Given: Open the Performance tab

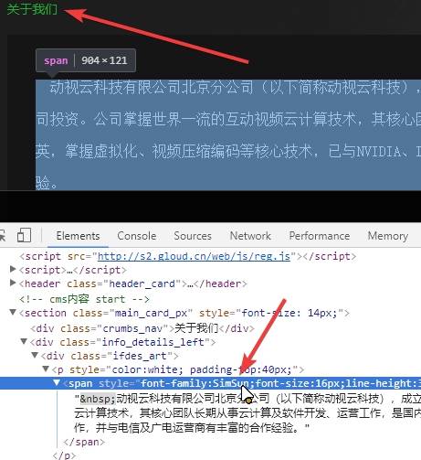Looking at the screenshot, I should point(320,236).
